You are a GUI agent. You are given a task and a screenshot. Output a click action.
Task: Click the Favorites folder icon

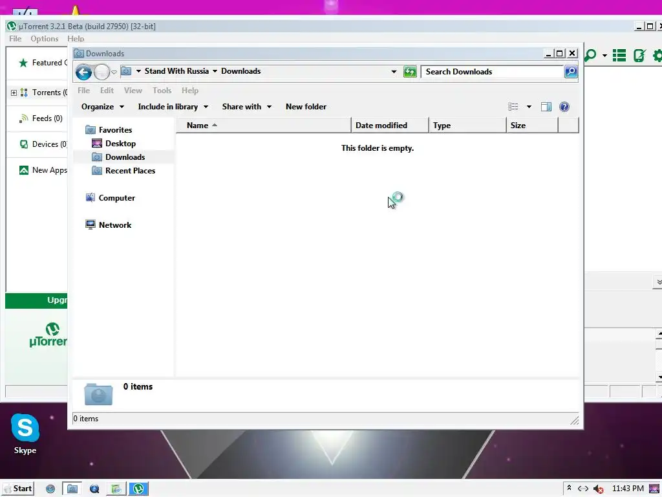pos(91,129)
